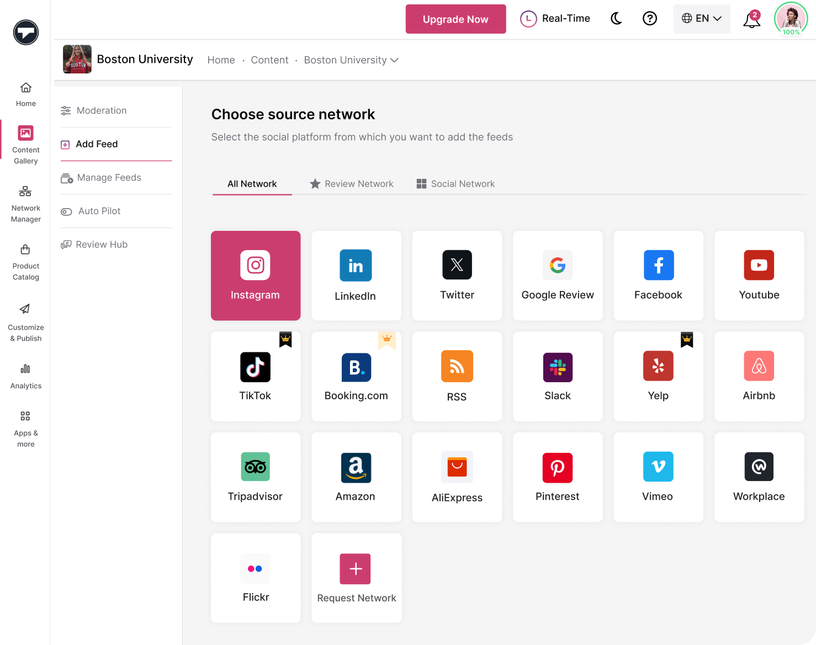
Task: Switch to the All Network tab
Action: (252, 184)
